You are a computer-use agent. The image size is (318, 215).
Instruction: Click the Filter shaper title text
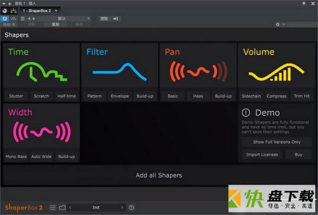[x=97, y=52]
